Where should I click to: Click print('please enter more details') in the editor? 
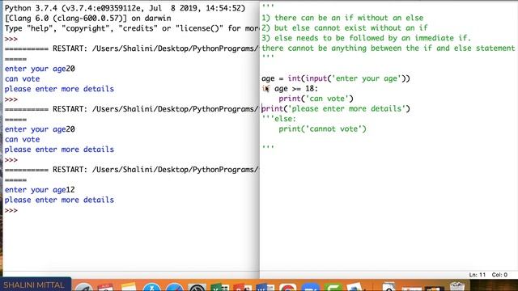click(336, 109)
